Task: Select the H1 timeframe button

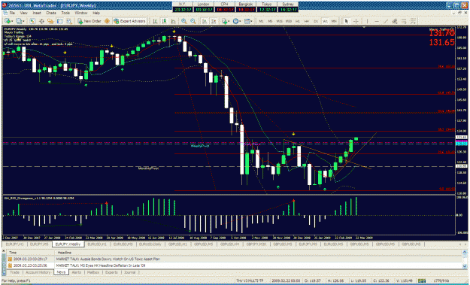Action: 298,21
